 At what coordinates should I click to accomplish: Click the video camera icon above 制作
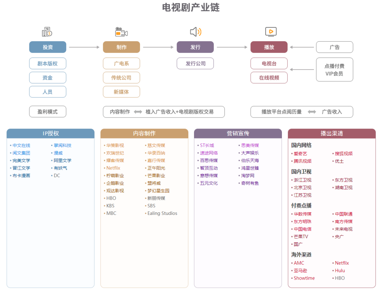tap(121, 32)
